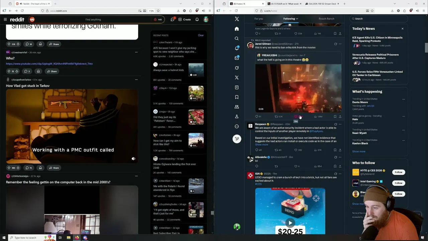
Task: Open Profile in X sidebar
Action: coord(237,116)
